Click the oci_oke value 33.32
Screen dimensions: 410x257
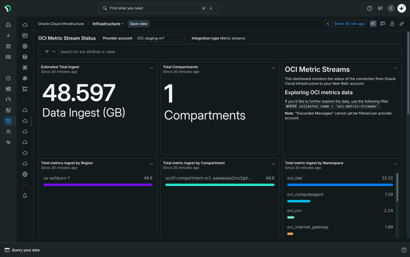click(x=387, y=178)
